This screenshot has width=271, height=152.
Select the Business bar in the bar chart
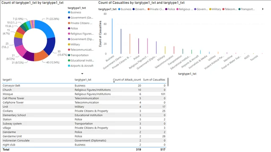[x=112, y=36]
